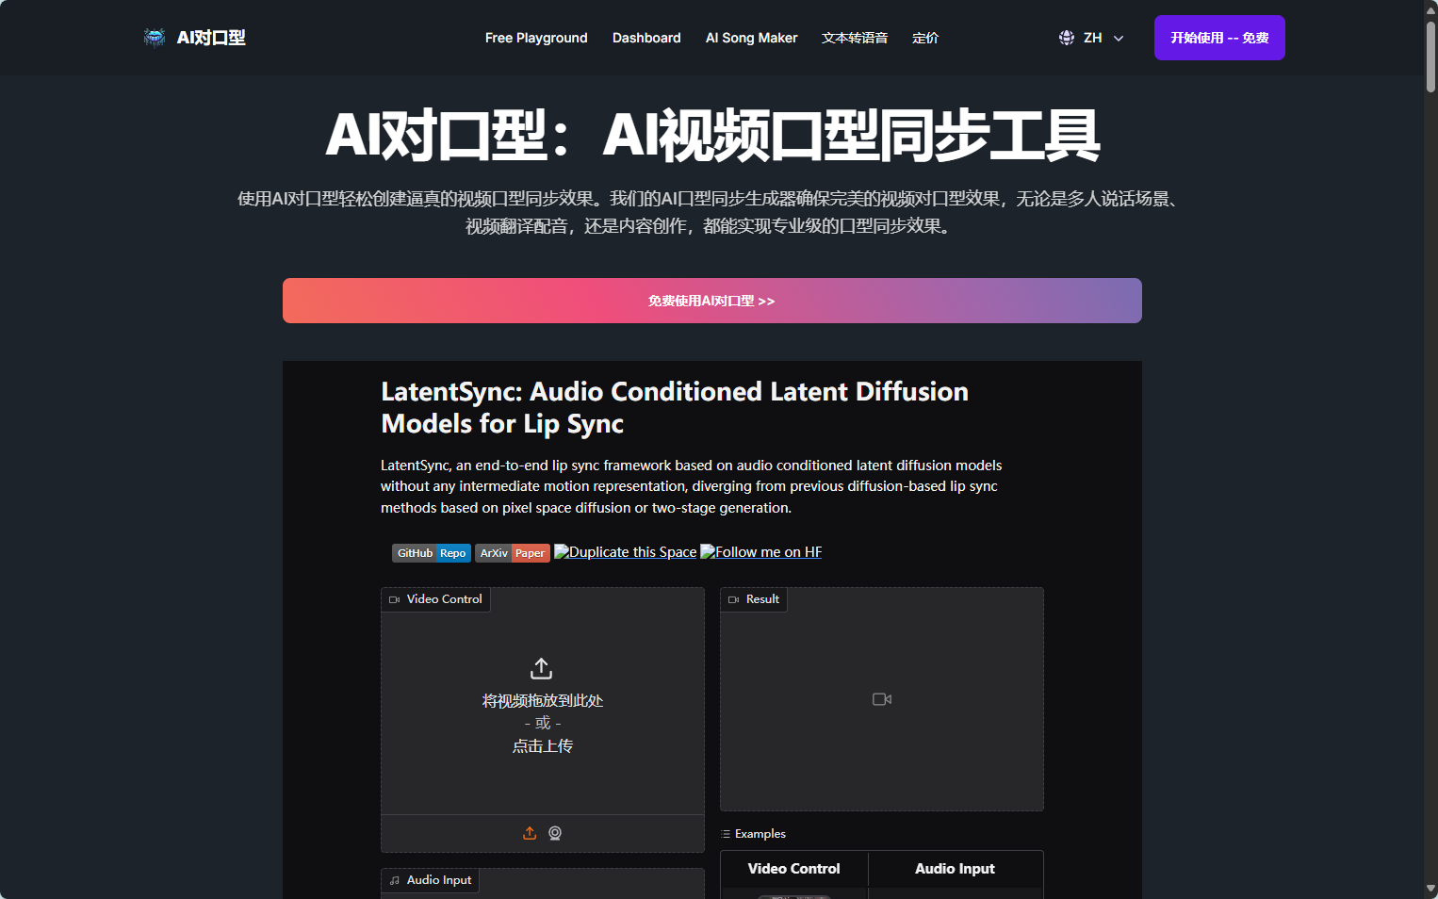The height and width of the screenshot is (899, 1438).
Task: Click the Video Control column header in Examples
Action: (x=794, y=869)
